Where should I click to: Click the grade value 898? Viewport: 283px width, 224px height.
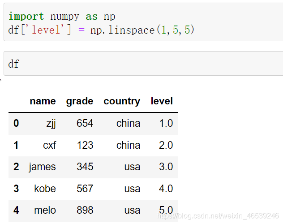coord(85,210)
